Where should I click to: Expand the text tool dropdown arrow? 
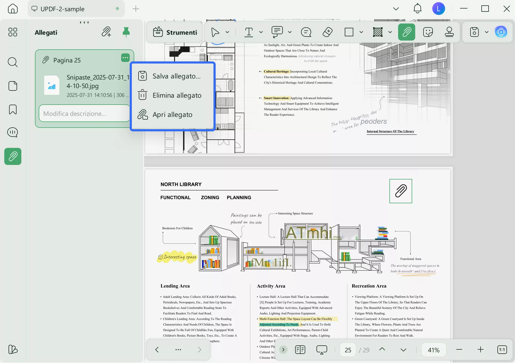pos(261,32)
